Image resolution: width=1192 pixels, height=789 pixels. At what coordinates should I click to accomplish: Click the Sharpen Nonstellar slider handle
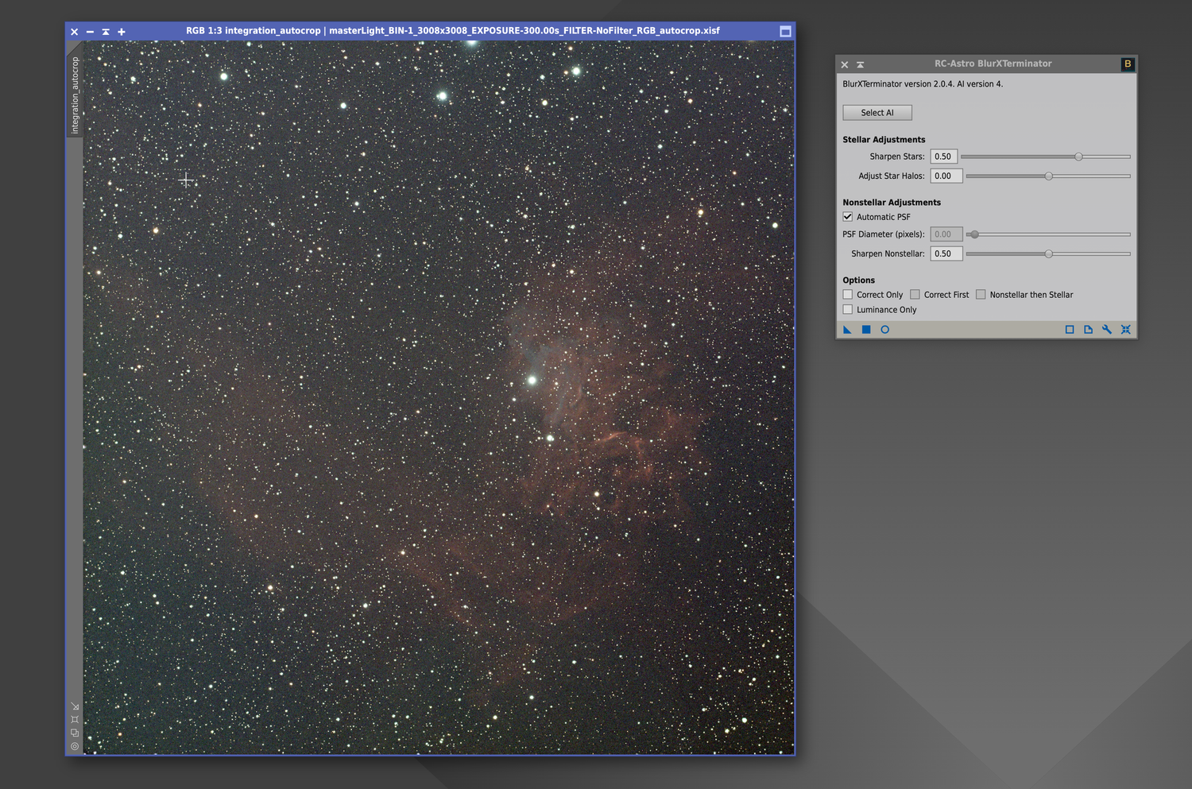click(x=1049, y=254)
